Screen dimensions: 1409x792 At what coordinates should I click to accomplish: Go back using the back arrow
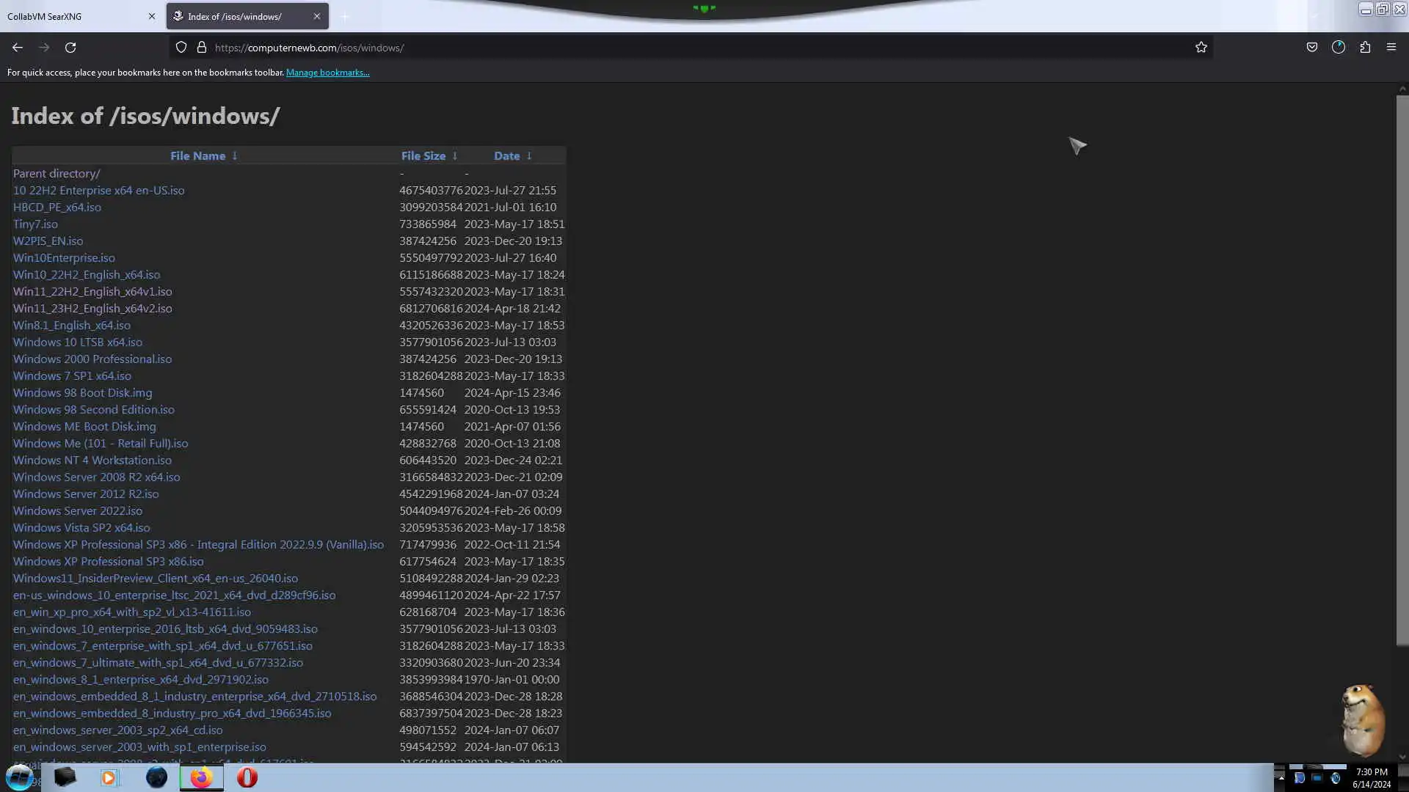18,48
